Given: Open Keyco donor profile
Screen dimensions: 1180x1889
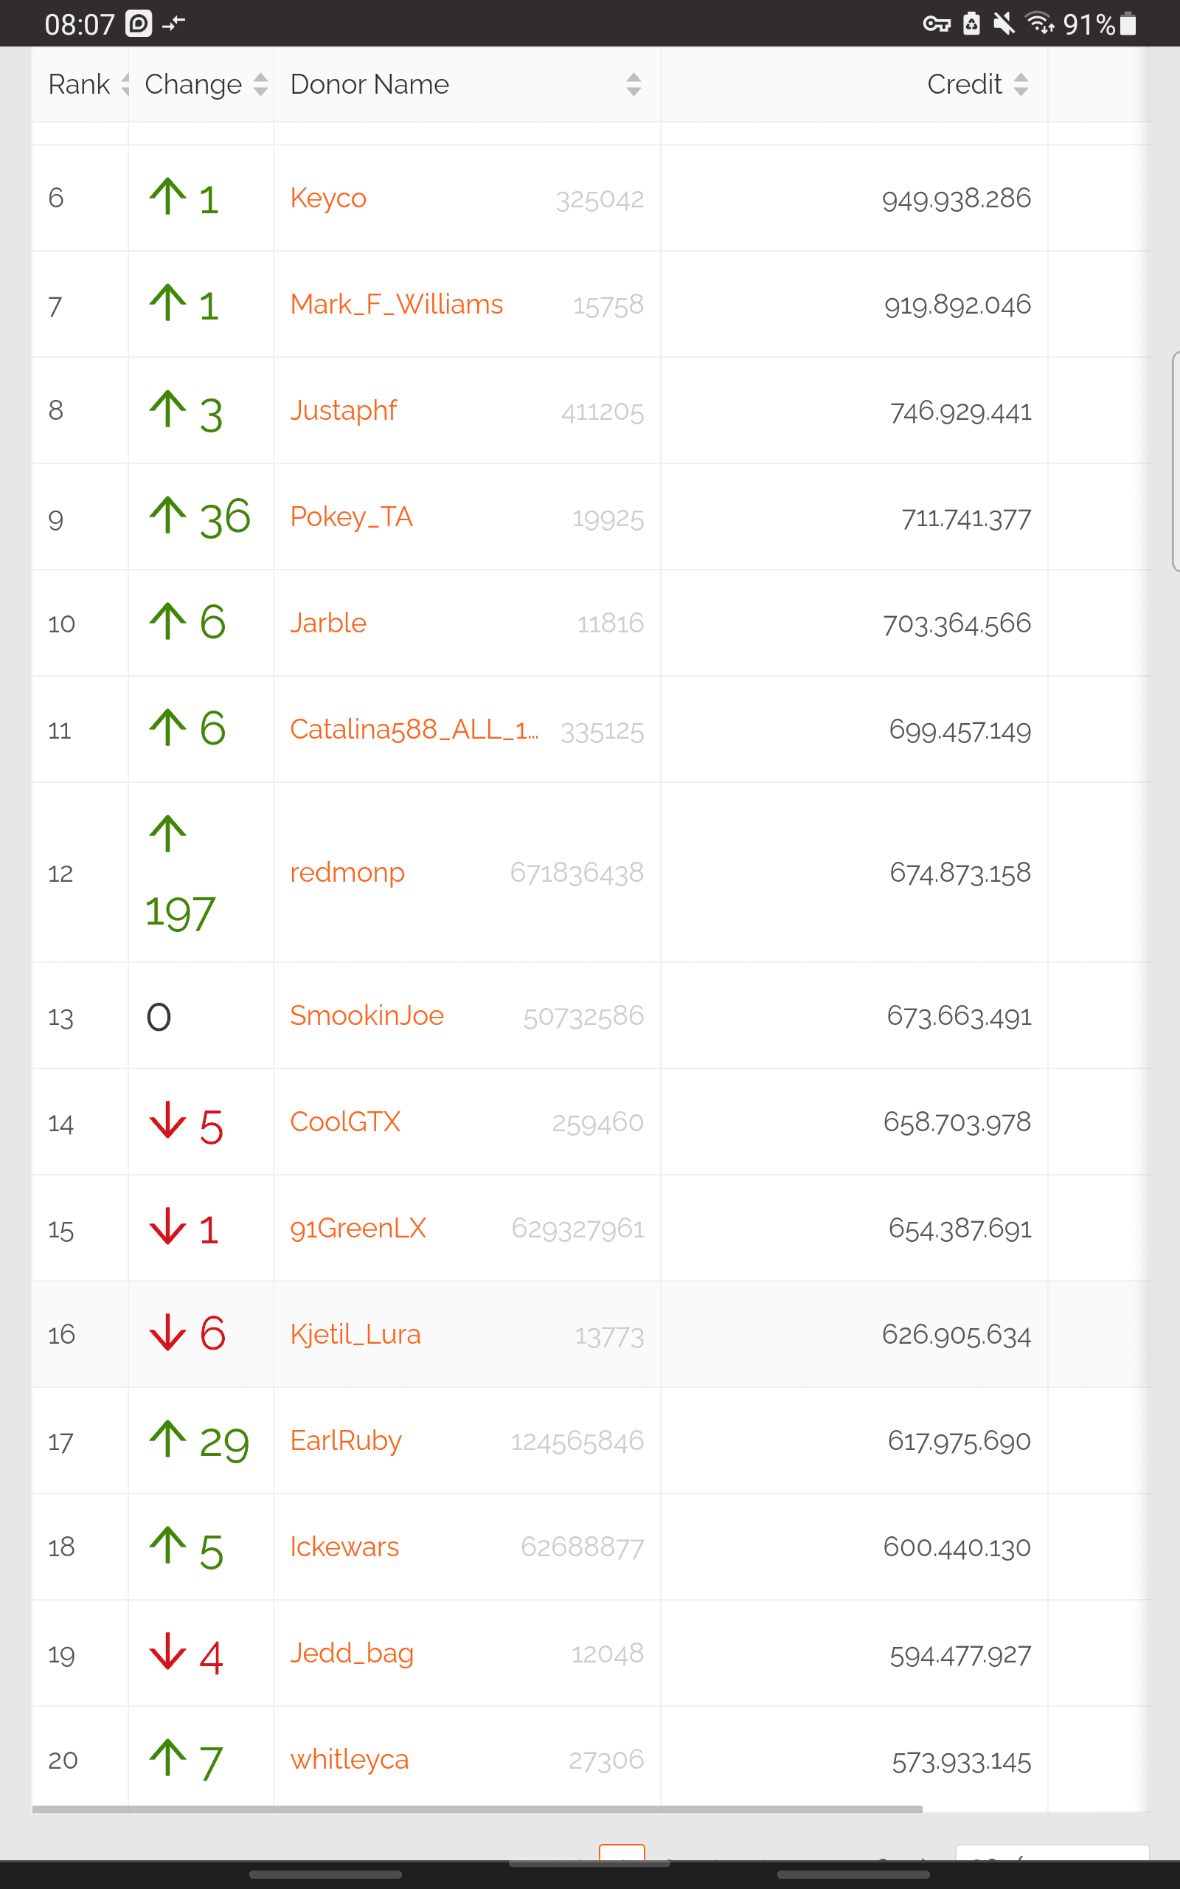Looking at the screenshot, I should [327, 198].
